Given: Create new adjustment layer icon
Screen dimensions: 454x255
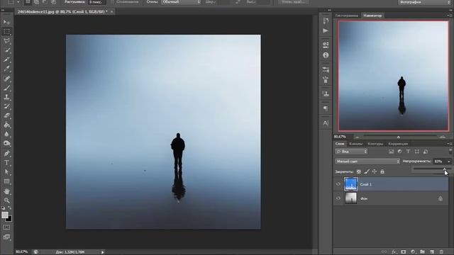Looking at the screenshot, I should tap(413, 252).
